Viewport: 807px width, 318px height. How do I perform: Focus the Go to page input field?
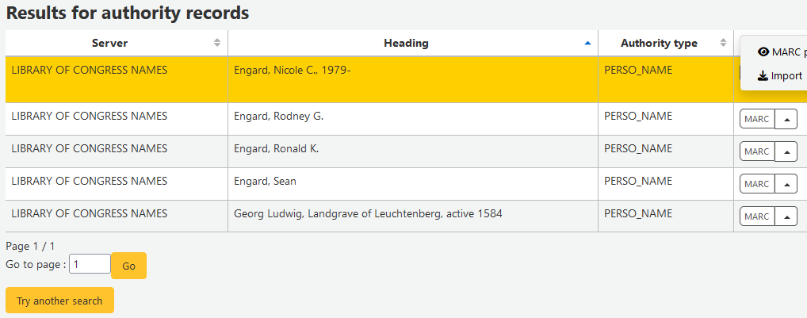(90, 264)
